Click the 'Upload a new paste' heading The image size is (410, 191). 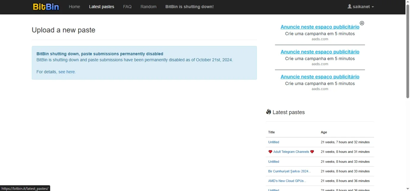click(64, 30)
